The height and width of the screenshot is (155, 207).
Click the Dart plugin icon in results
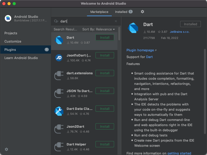59,40
